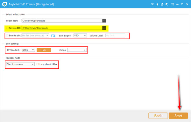
Task: Click the 'TV Standard:' label
Action: point(13,50)
